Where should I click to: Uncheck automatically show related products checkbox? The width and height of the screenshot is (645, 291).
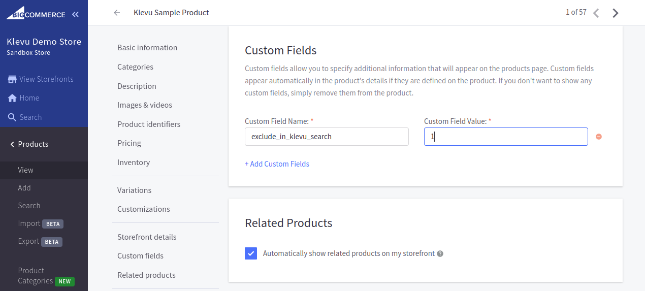(x=251, y=253)
